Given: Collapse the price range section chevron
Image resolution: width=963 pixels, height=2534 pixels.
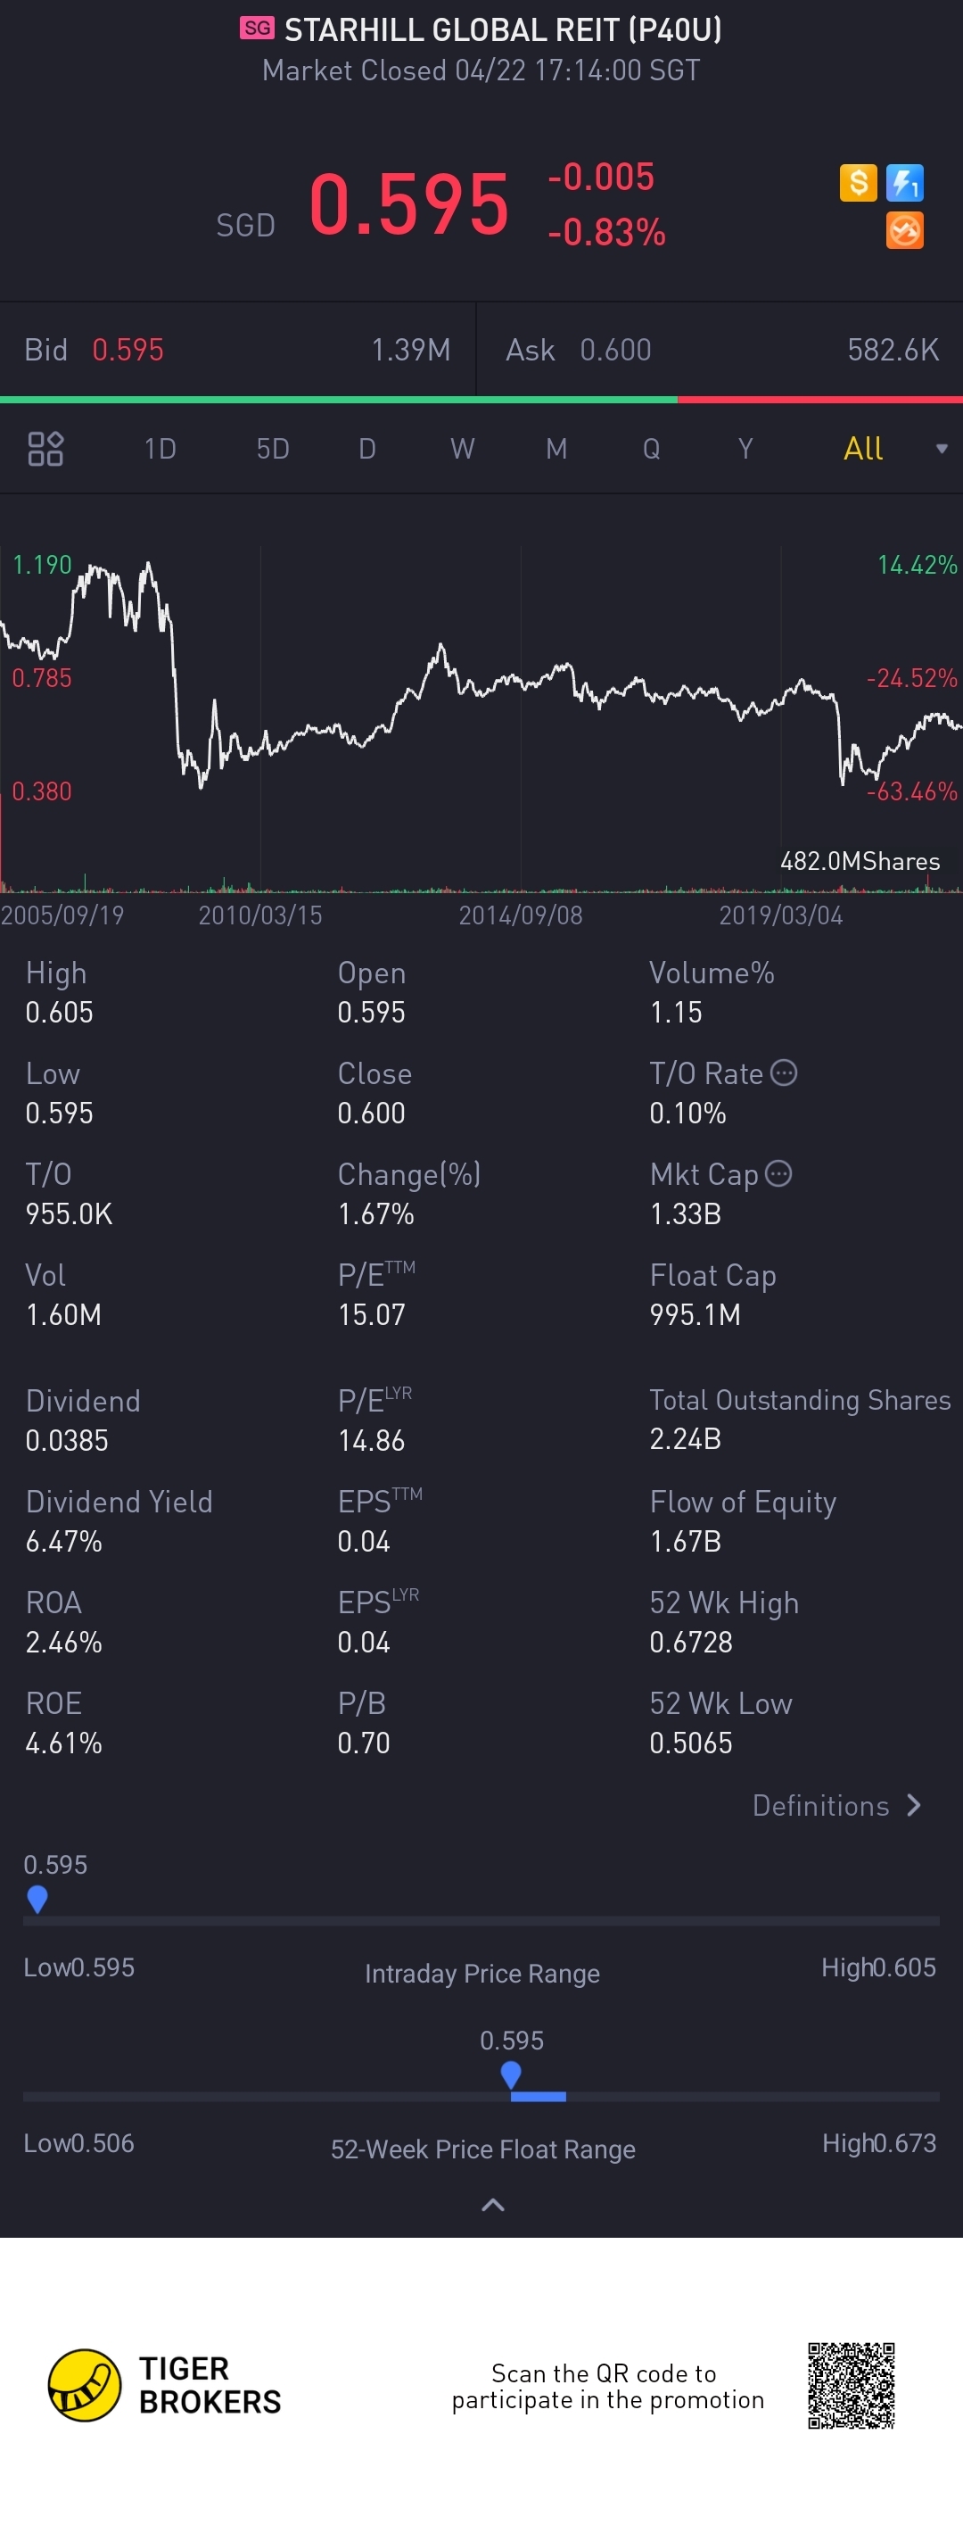Looking at the screenshot, I should [493, 2205].
